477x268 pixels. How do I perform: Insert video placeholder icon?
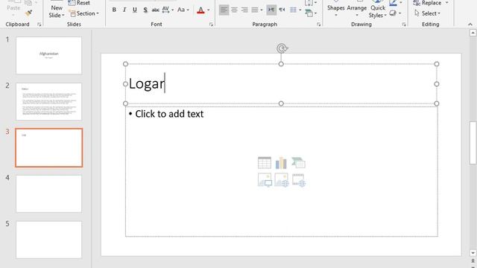(x=299, y=180)
